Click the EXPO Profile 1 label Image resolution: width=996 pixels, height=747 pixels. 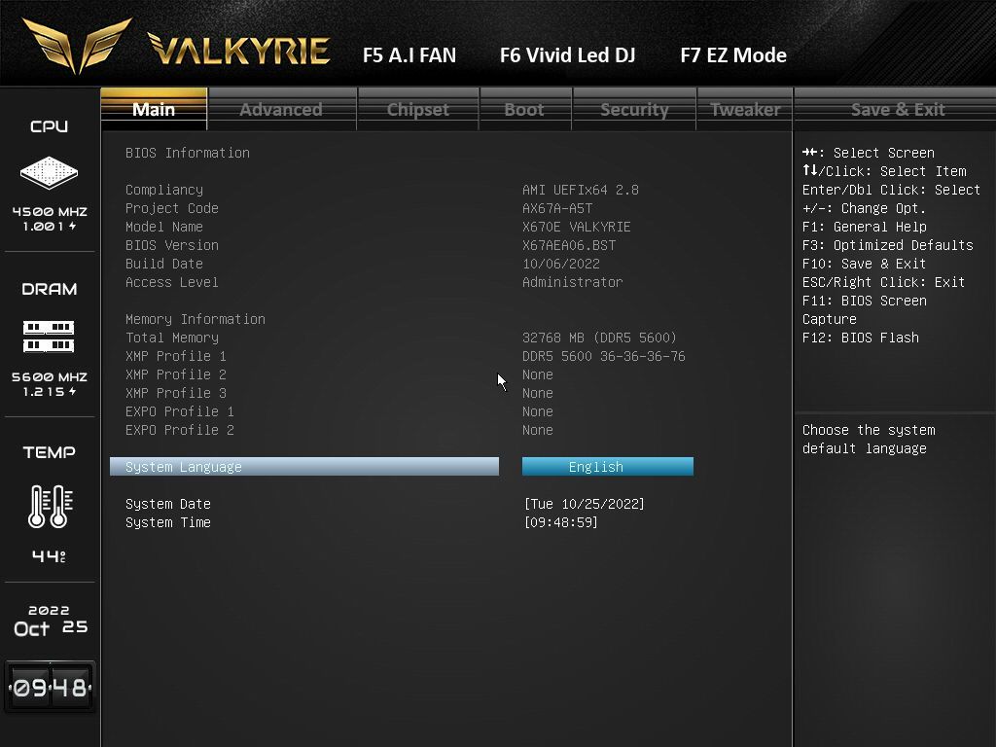coord(179,411)
